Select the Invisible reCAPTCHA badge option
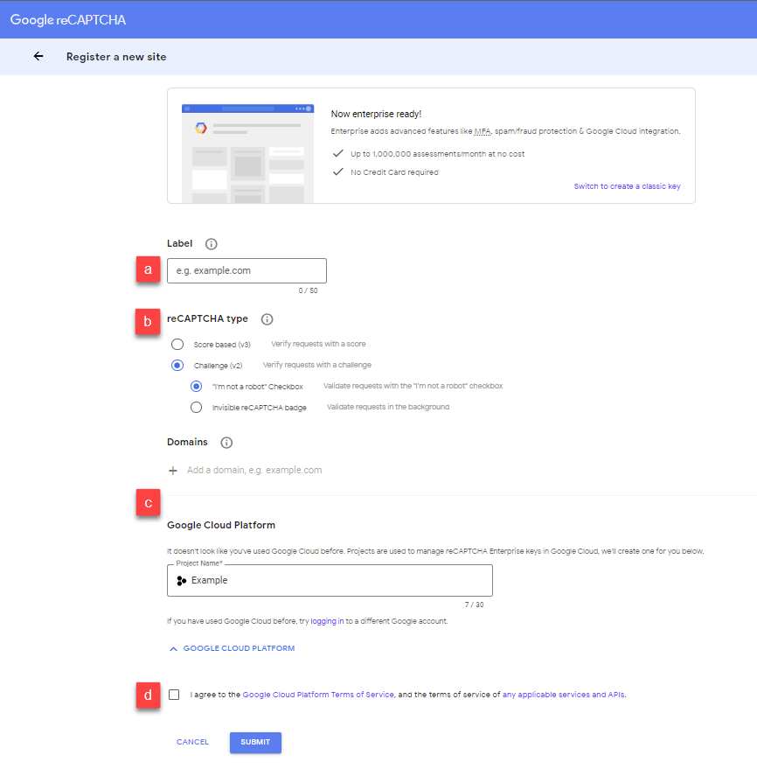The width and height of the screenshot is (757, 769). click(x=198, y=407)
